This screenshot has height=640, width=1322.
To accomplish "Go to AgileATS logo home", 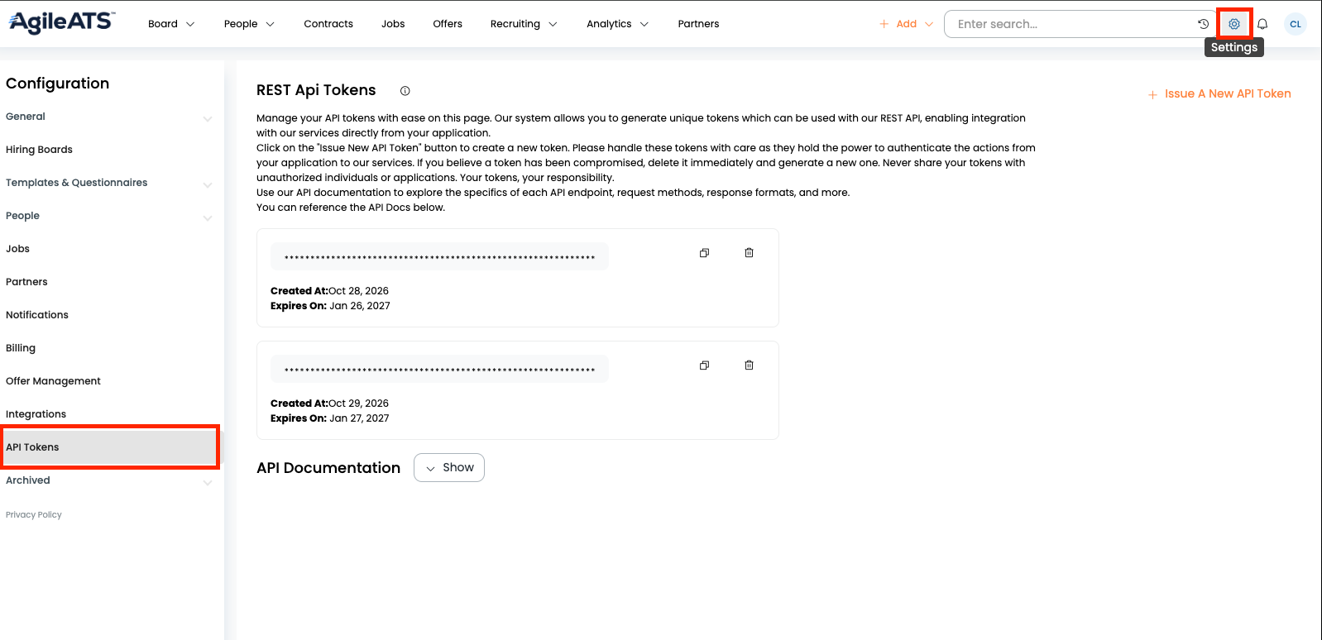I will (62, 22).
